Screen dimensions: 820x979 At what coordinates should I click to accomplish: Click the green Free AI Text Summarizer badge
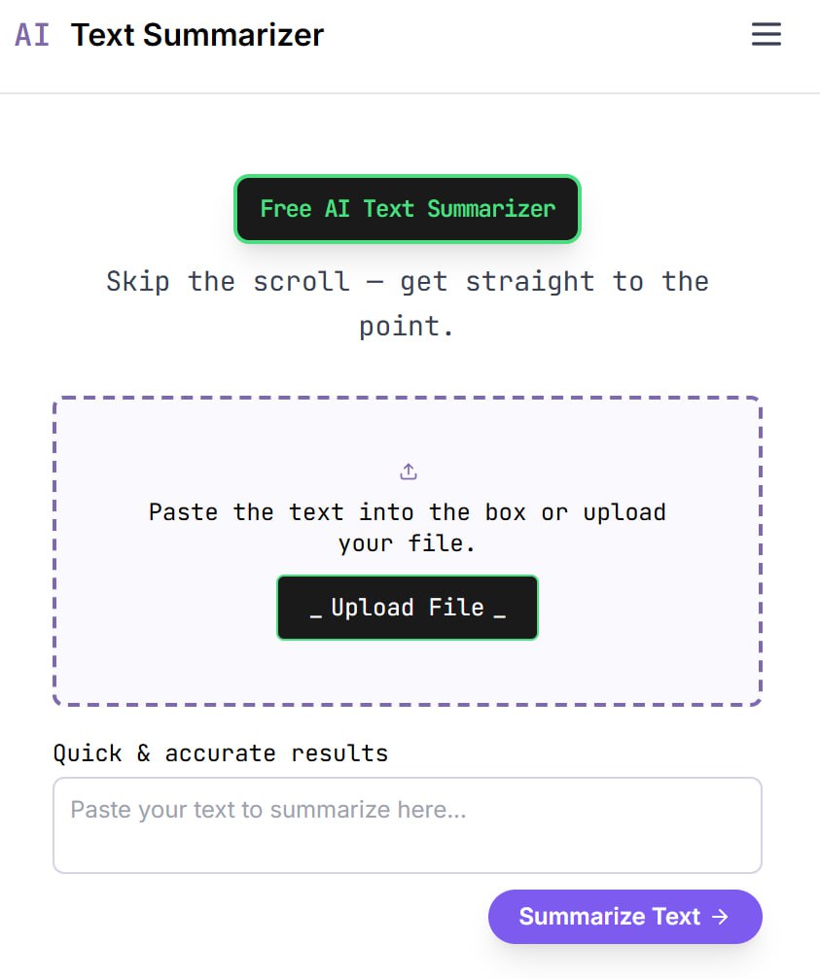click(408, 209)
